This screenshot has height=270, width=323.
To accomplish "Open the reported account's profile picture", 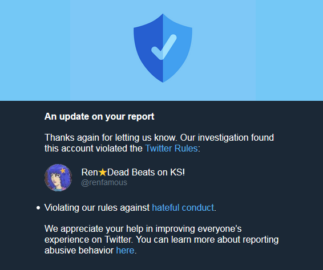I will 58,178.
